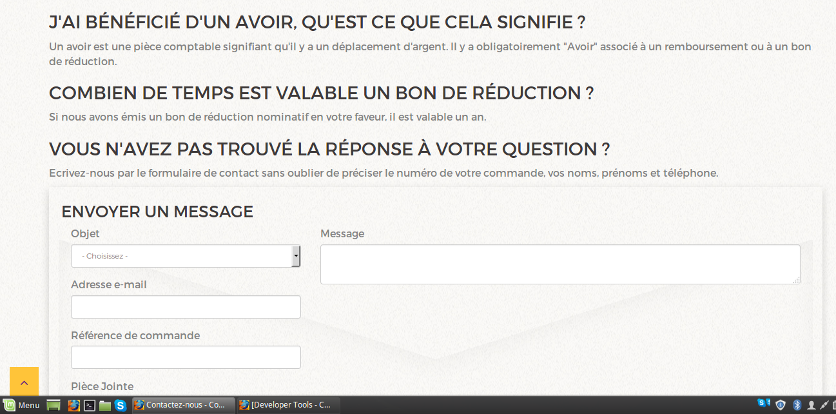Click the Objet dropdown arrow
Screen dimensions: 836x414
[x=296, y=256]
